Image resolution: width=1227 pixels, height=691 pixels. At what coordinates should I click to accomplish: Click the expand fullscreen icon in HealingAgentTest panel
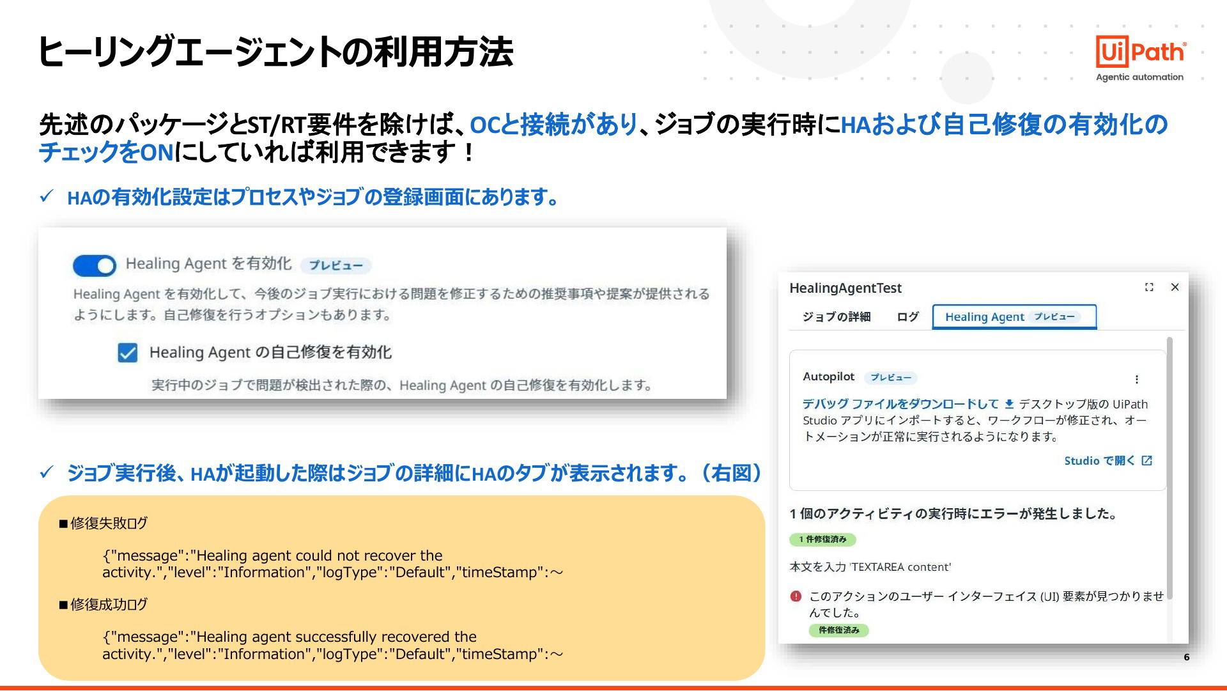pos(1149,287)
